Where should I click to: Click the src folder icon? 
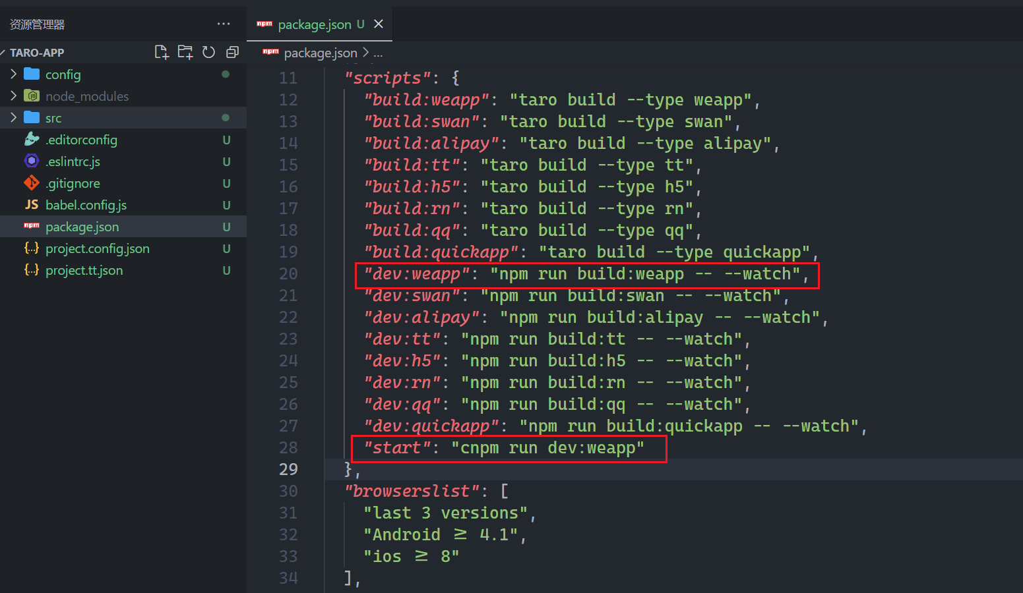coord(32,117)
